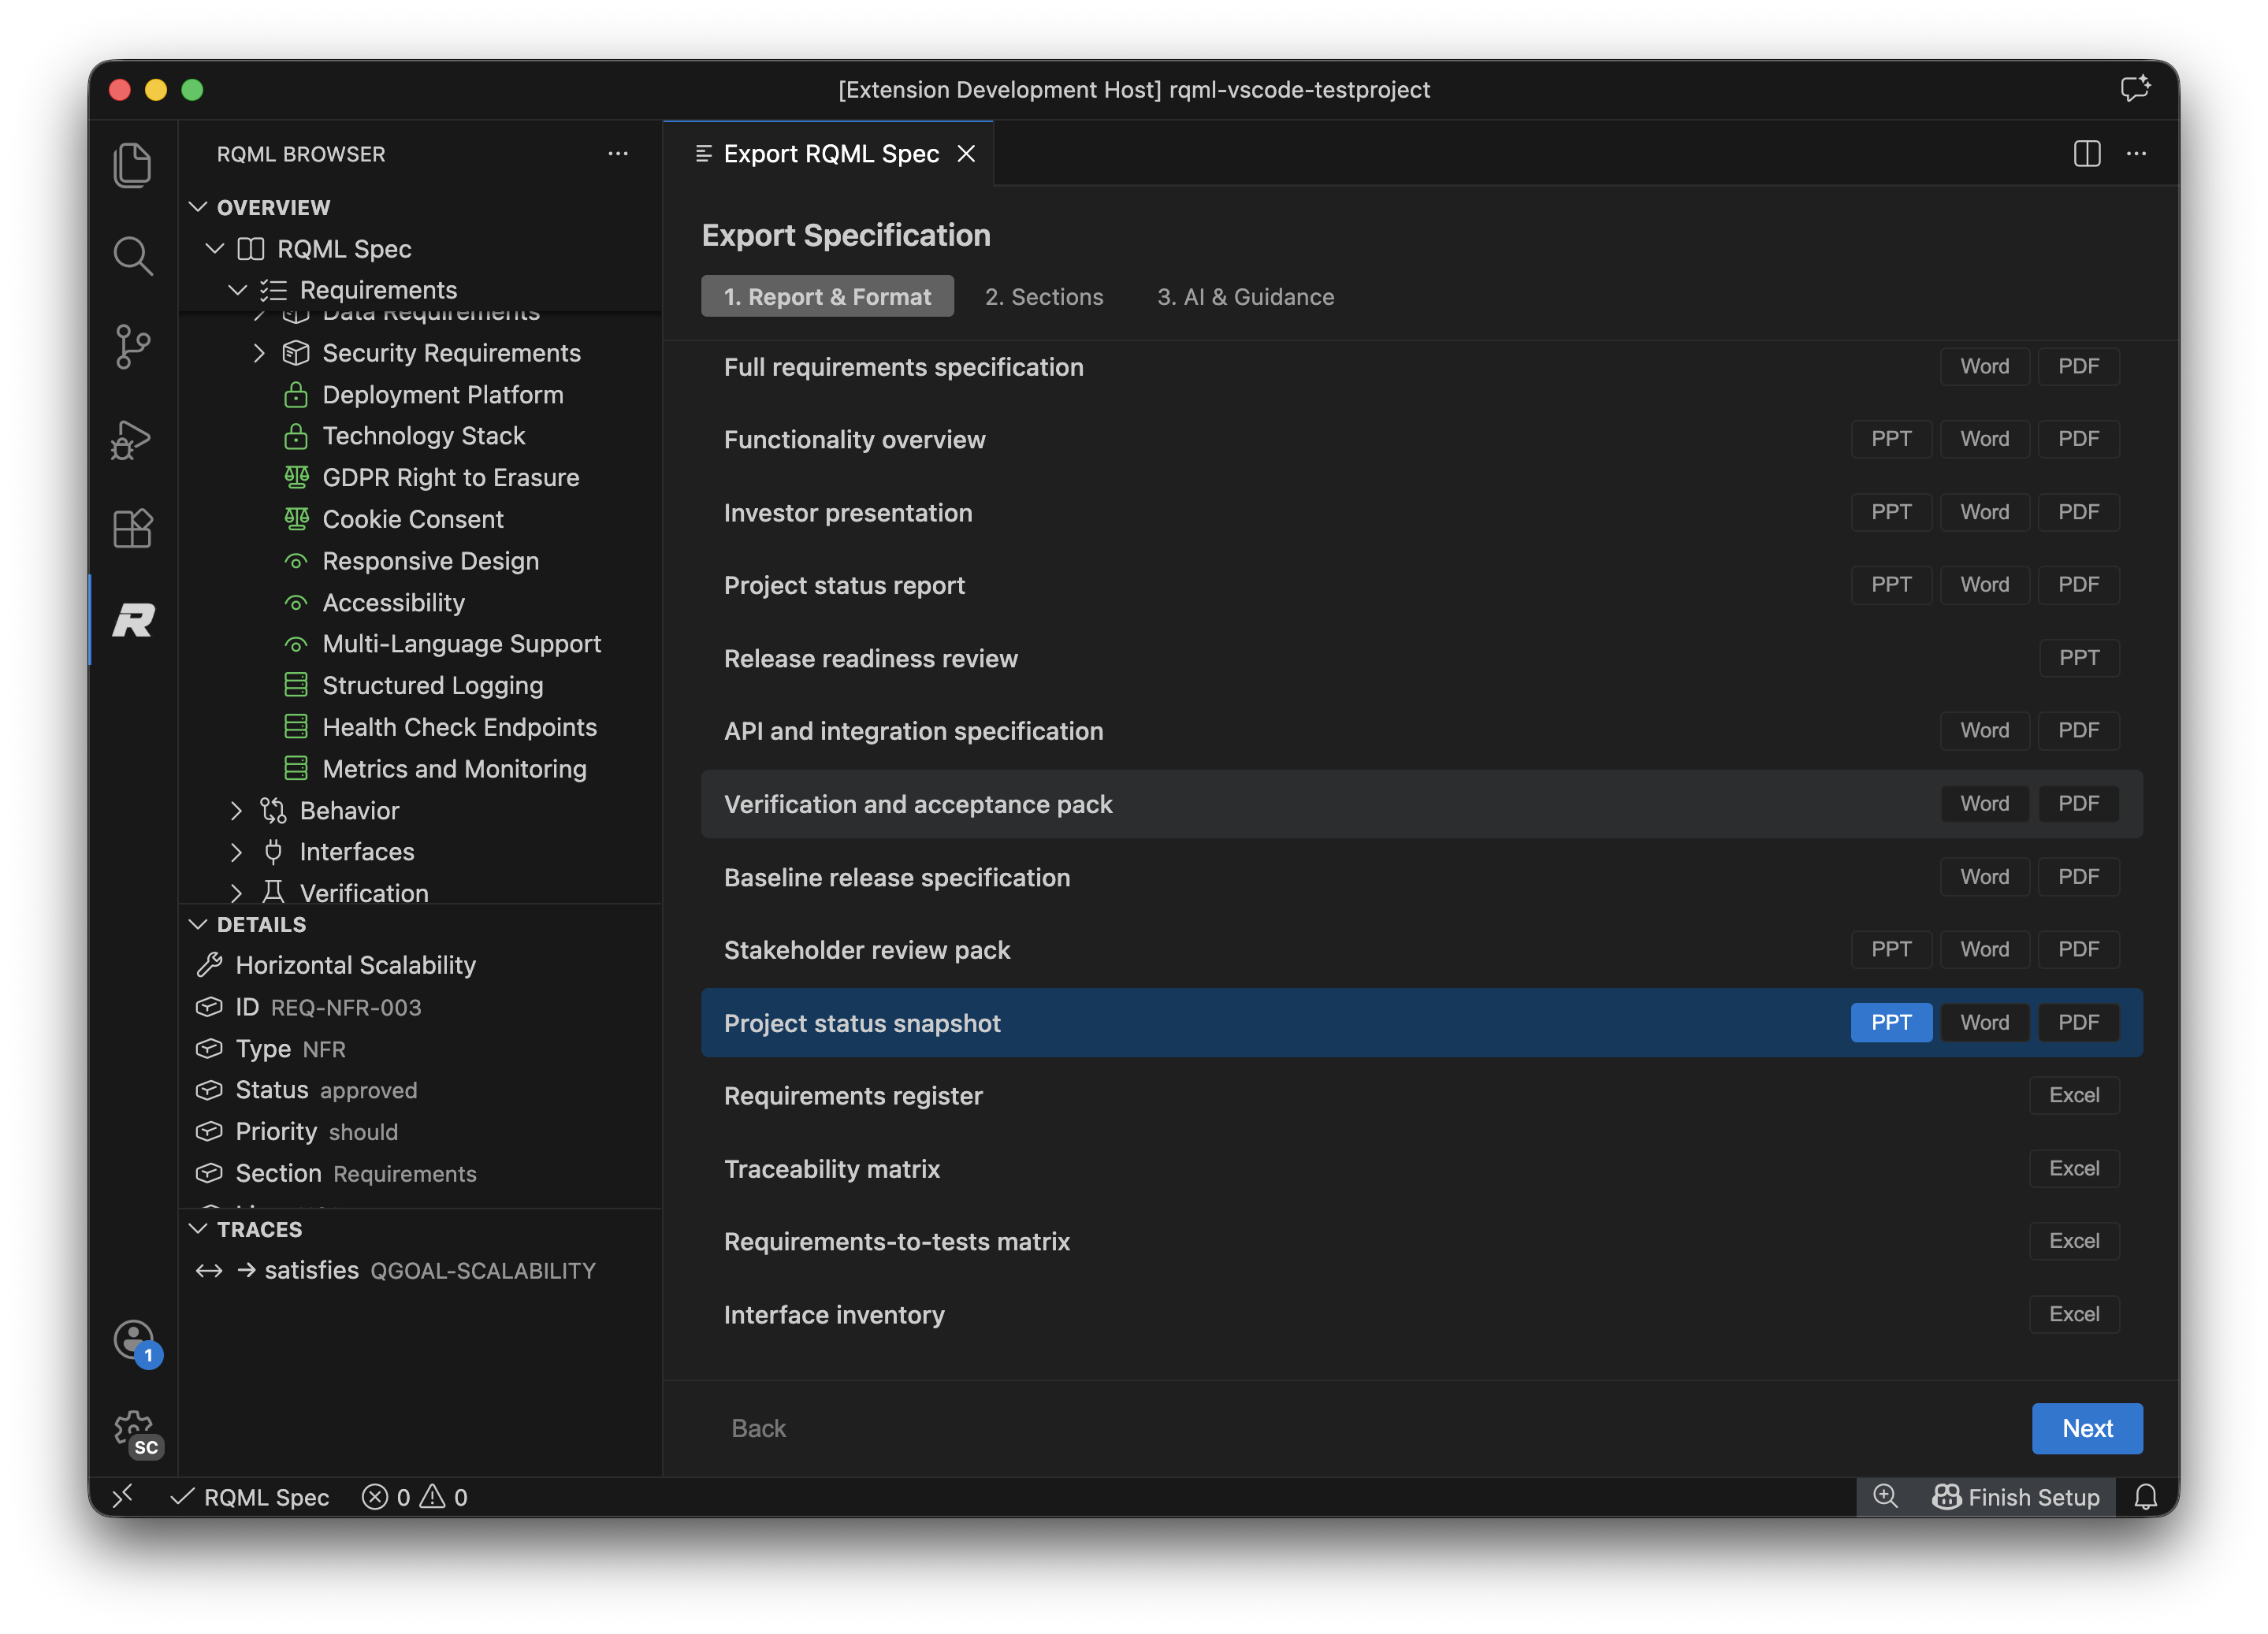Open the RQML Browser extension sidebar
The height and width of the screenshot is (1634, 2268).
tap(133, 620)
